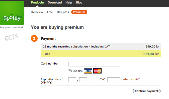Switch to the Free tab
The width and height of the screenshot is (169, 99).
50,12
